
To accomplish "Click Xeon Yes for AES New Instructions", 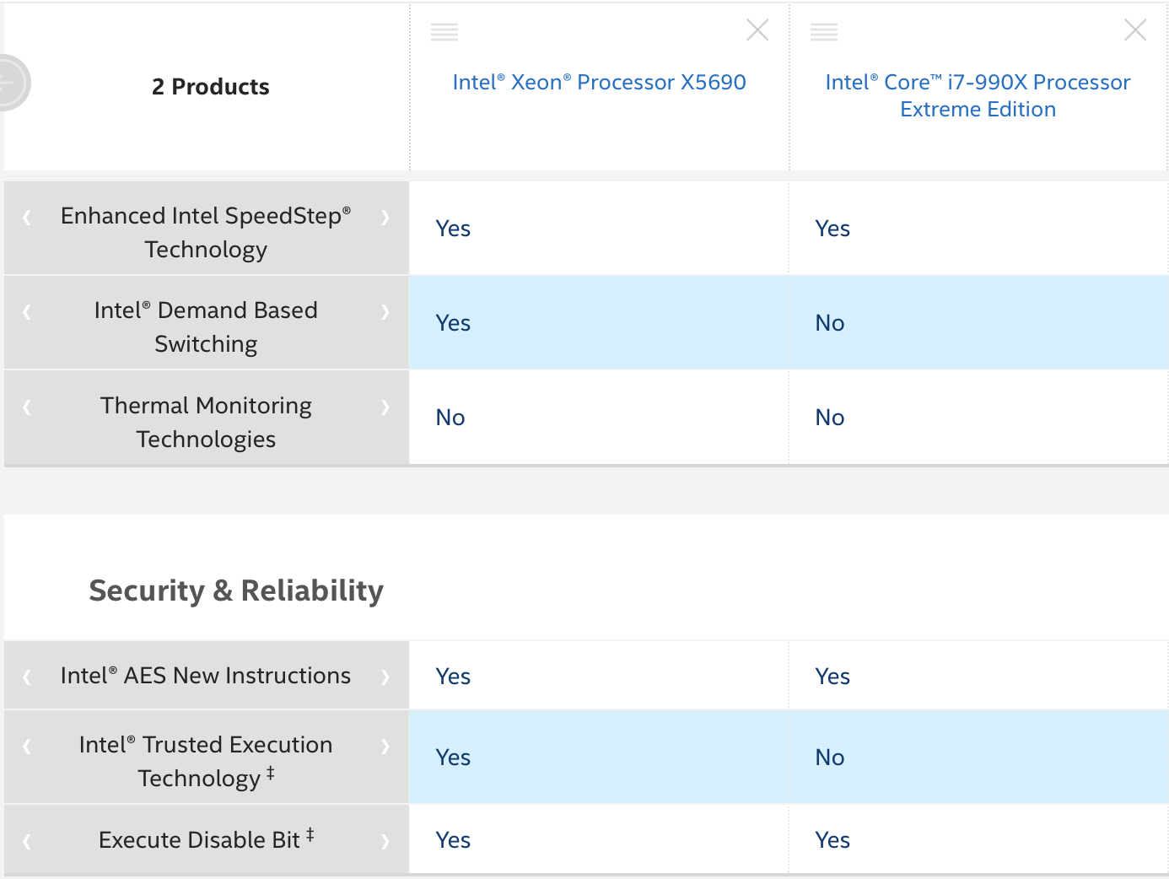I will (453, 677).
